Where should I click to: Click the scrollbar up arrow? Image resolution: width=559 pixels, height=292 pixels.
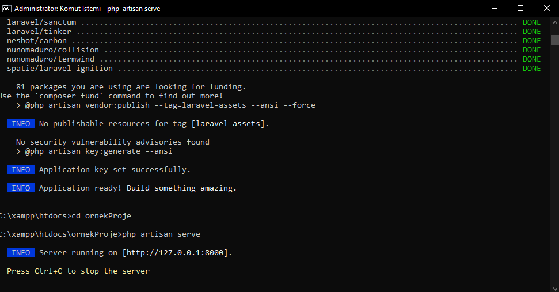[555, 22]
